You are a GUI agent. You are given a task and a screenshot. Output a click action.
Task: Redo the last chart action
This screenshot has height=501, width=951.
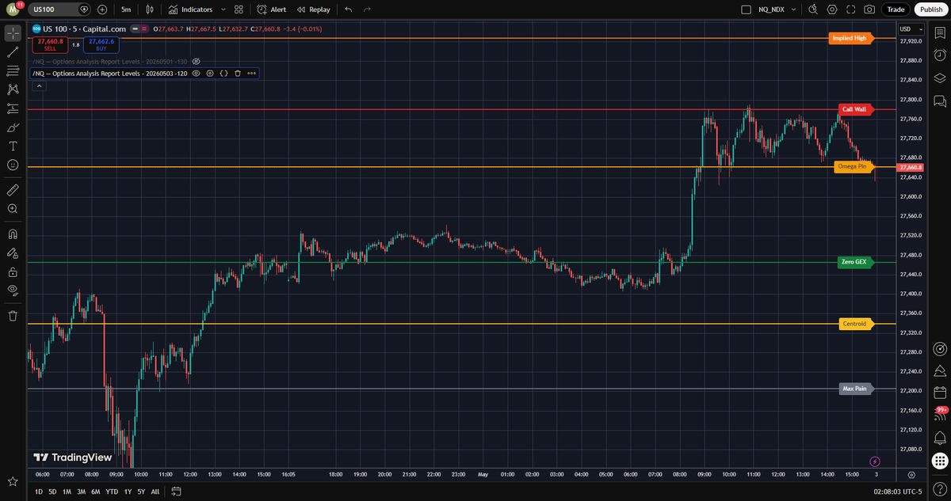366,9
